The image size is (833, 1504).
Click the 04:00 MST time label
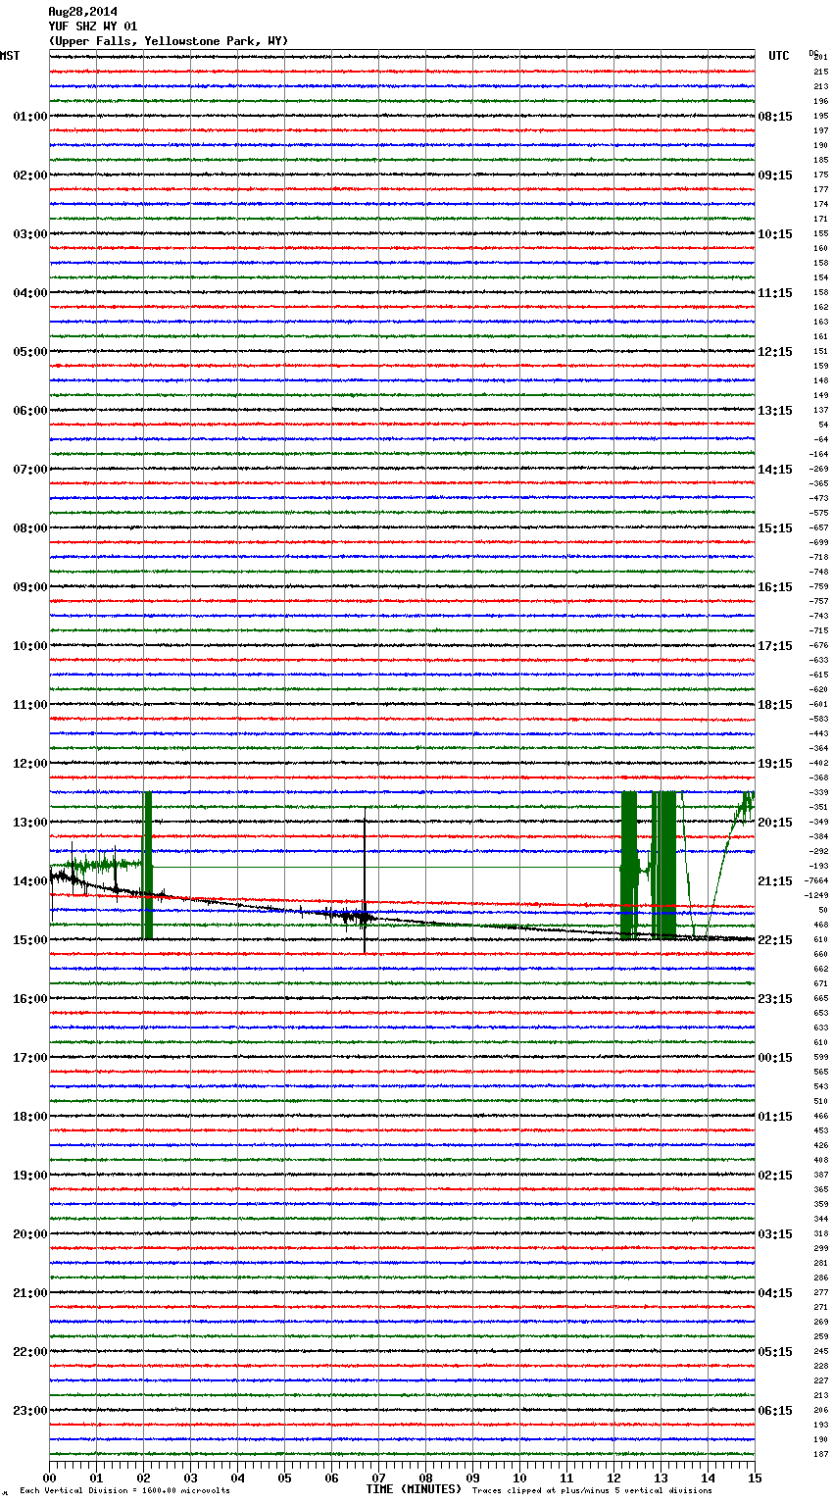tap(30, 293)
